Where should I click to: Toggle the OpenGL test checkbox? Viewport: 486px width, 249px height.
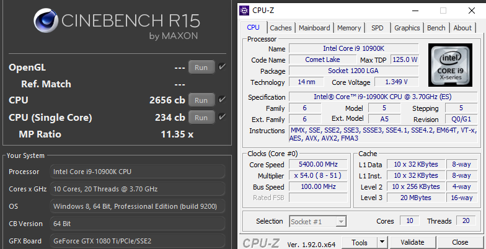222,67
